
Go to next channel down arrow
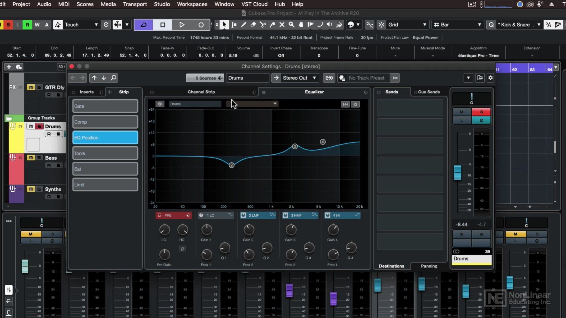coord(104,78)
